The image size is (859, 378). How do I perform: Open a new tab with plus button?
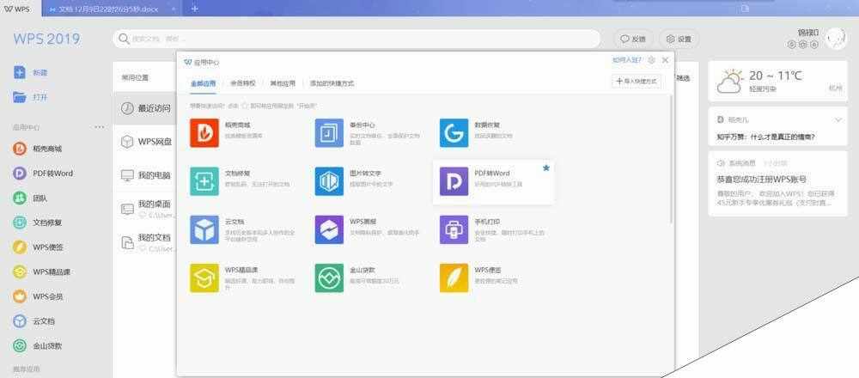[195, 8]
